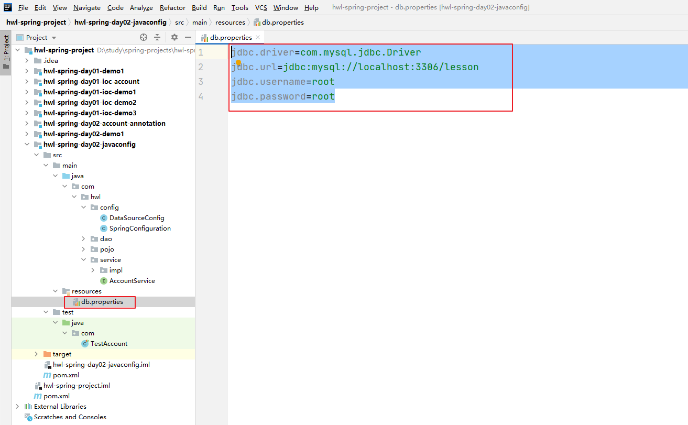Image resolution: width=688 pixels, height=425 pixels.
Task: Click the hwl-spring-project.iml file icon
Action: [x=38, y=386]
